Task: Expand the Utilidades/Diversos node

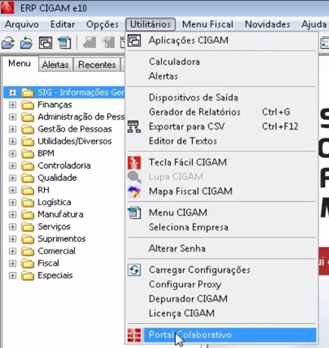Action: click(x=12, y=141)
